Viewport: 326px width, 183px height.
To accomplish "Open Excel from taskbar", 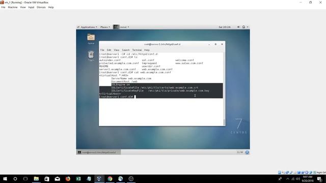I will [78, 178].
